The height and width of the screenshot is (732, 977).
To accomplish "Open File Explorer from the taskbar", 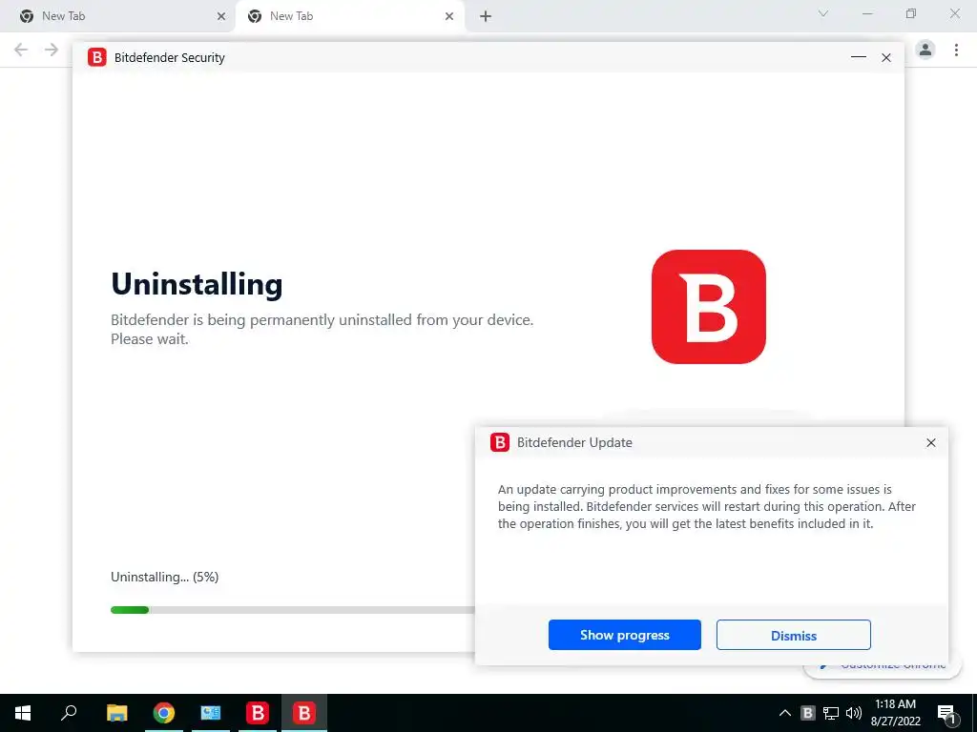I will 116,713.
